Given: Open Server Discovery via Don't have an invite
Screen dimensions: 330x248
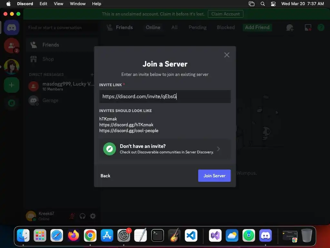Looking at the screenshot, I should 165,149.
